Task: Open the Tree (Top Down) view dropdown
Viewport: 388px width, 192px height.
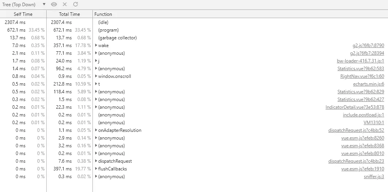Action: click(24, 4)
